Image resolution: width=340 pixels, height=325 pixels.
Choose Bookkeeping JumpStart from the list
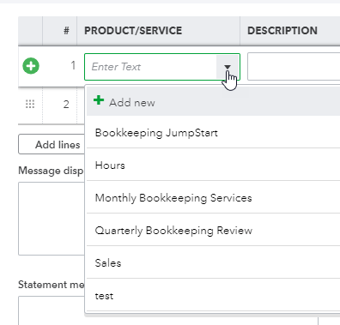(x=213, y=133)
